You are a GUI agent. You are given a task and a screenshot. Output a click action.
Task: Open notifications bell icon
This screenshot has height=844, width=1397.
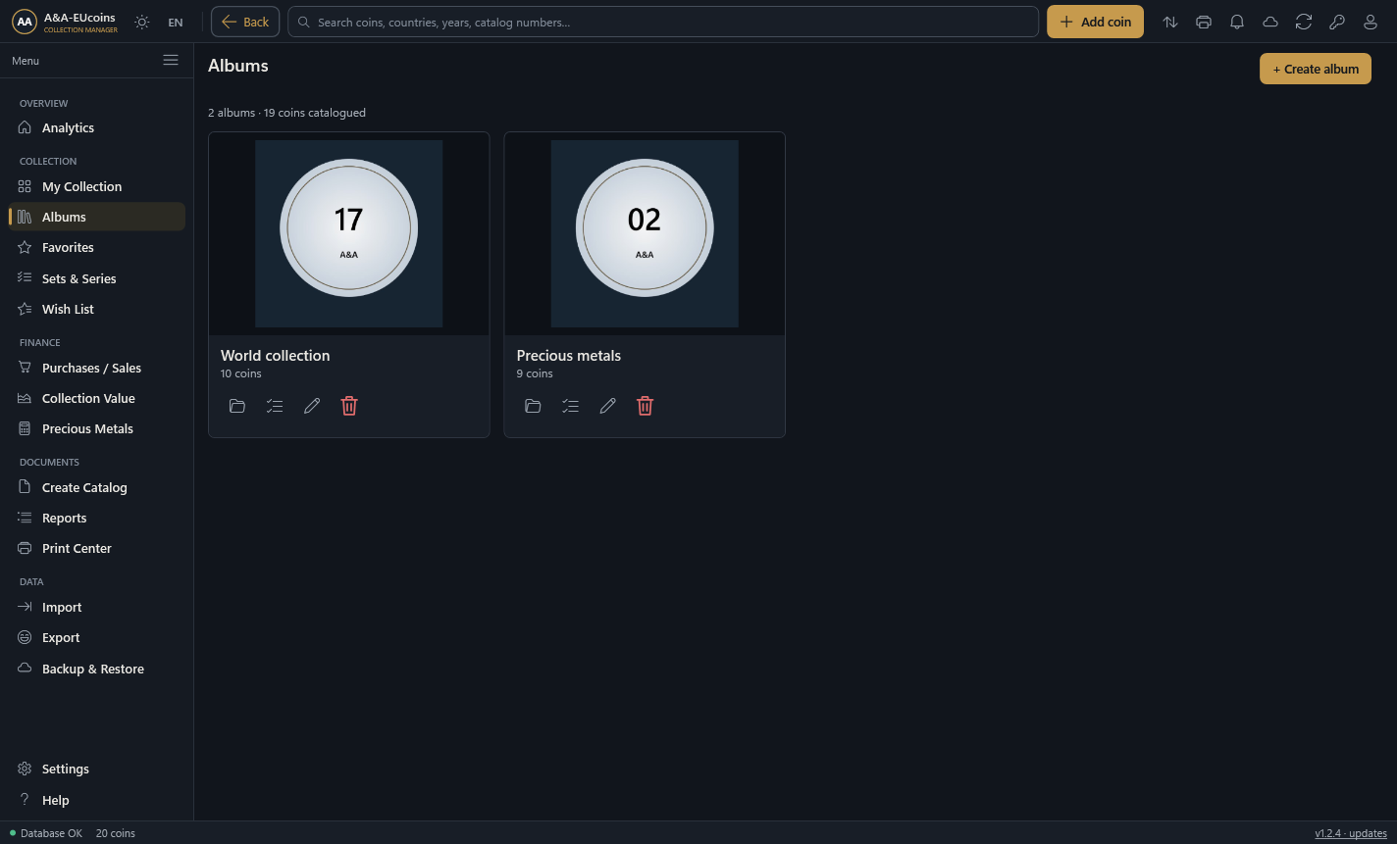click(x=1237, y=22)
